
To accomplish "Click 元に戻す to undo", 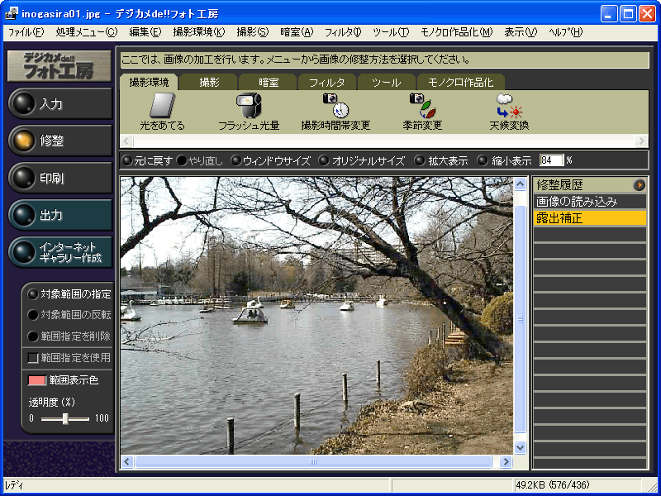I will (x=147, y=160).
